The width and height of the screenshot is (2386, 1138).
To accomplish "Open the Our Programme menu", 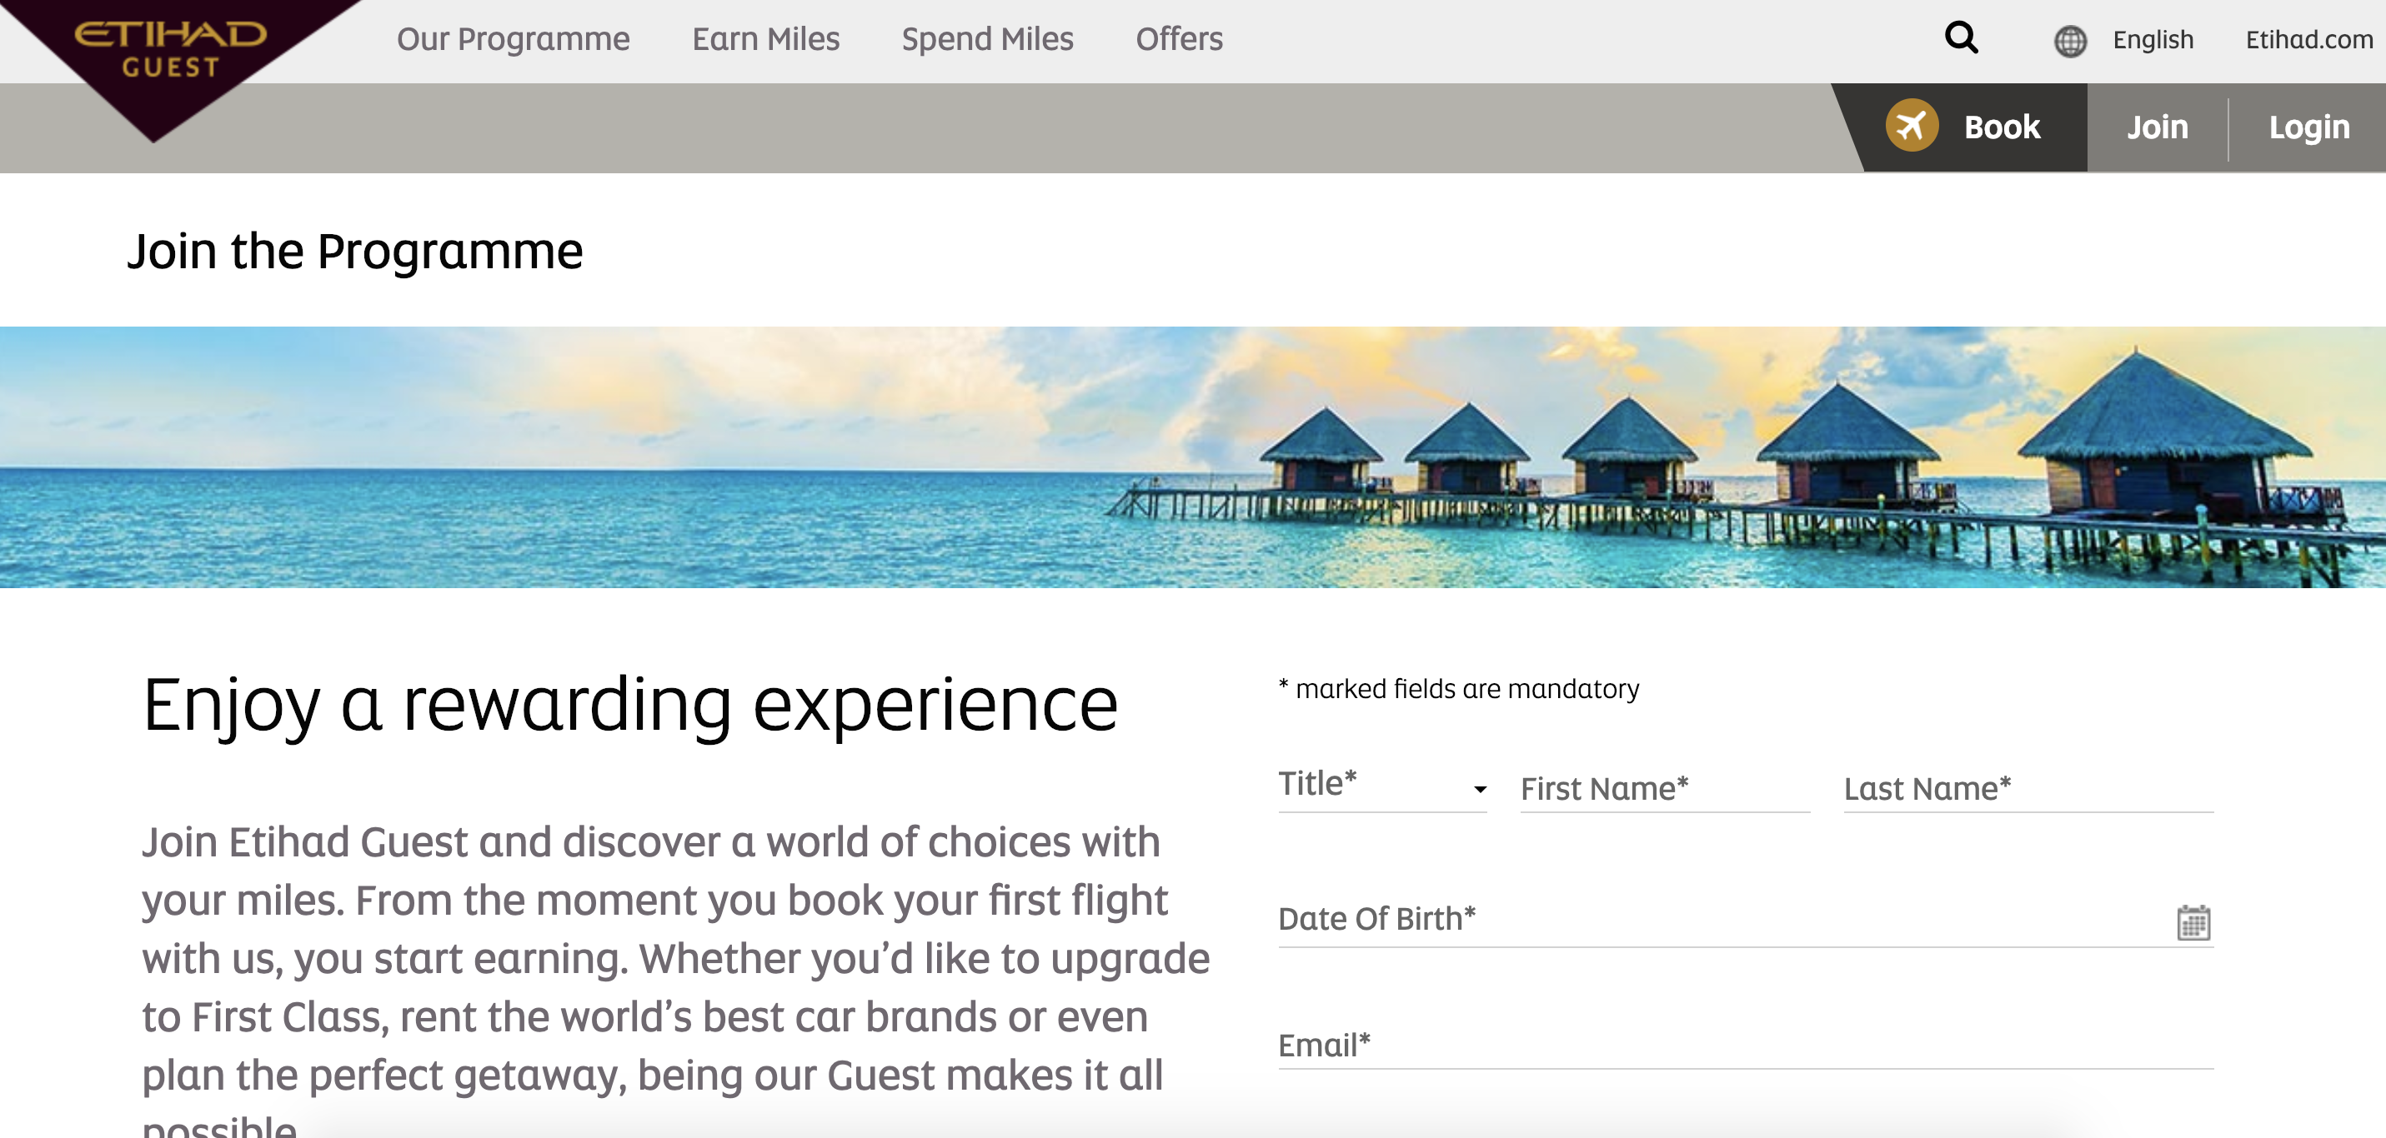I will [514, 39].
